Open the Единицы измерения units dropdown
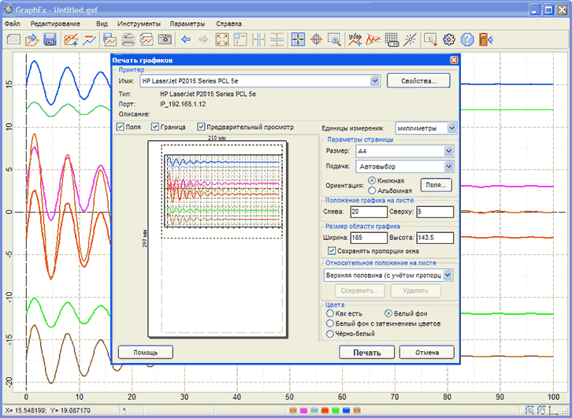The height and width of the screenshot is (418, 572). pyautogui.click(x=451, y=128)
